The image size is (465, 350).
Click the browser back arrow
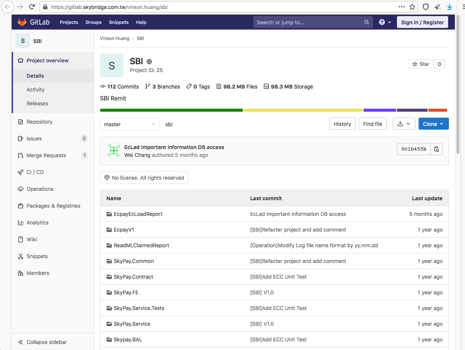point(7,7)
